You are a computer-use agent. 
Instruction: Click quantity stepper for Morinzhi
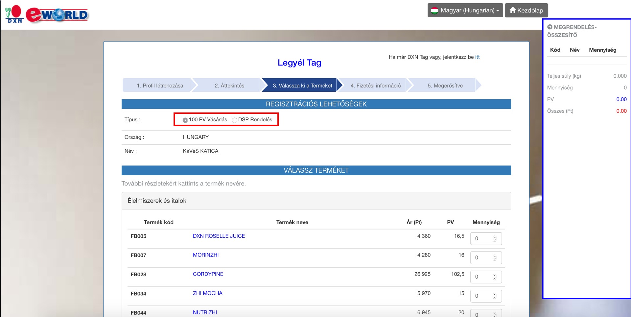tap(494, 258)
